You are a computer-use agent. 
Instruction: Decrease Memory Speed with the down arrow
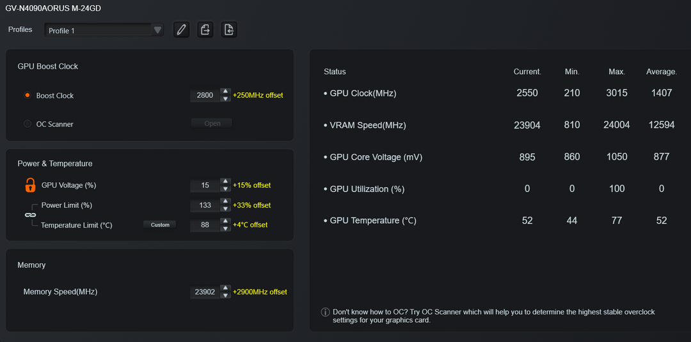click(x=225, y=295)
